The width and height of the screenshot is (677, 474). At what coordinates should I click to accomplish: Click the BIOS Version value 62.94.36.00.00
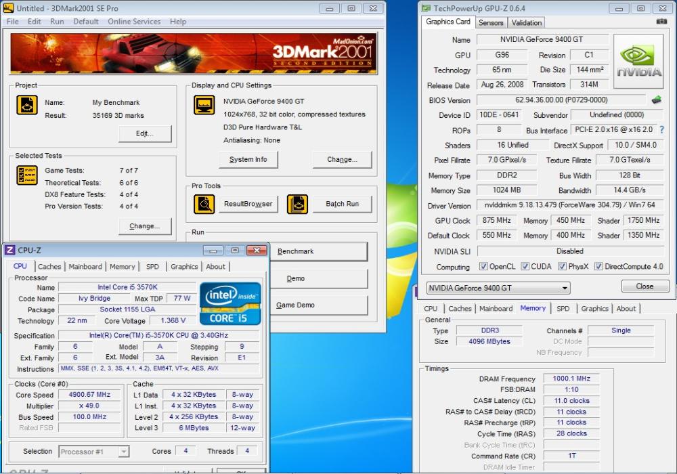[x=561, y=100]
